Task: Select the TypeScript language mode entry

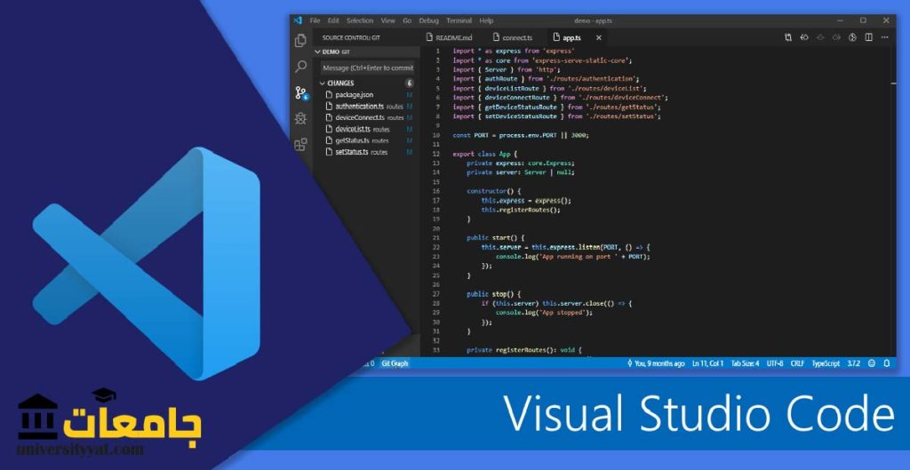Action: (x=826, y=363)
